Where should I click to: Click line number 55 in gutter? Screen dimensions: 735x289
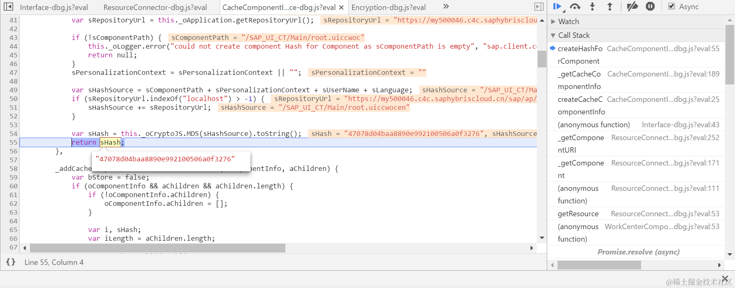[x=13, y=142]
